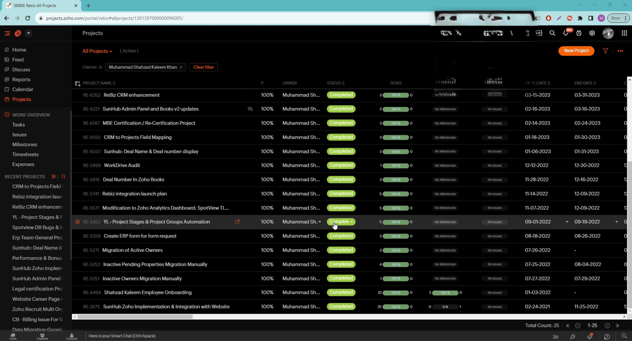Open start date dropdown for 09-01-2022
632x341 pixels.
tap(567, 222)
